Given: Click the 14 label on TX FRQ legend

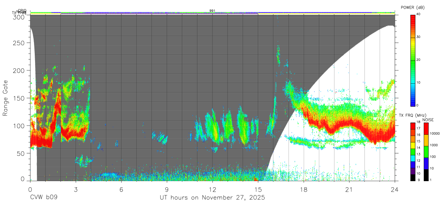Looking at the screenshot, I should click(418, 148).
